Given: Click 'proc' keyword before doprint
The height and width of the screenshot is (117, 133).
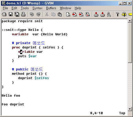Looking at the screenshot, I should pyautogui.click(x=16, y=47).
